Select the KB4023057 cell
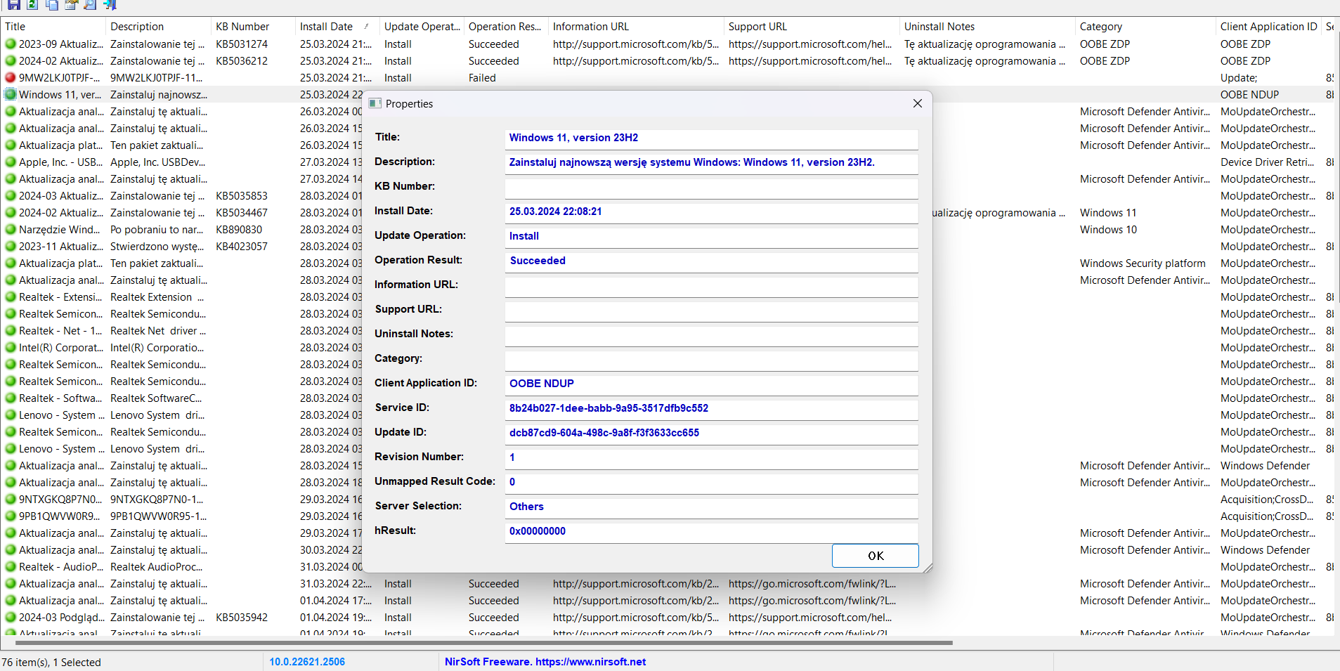The height and width of the screenshot is (671, 1340). pyautogui.click(x=242, y=246)
